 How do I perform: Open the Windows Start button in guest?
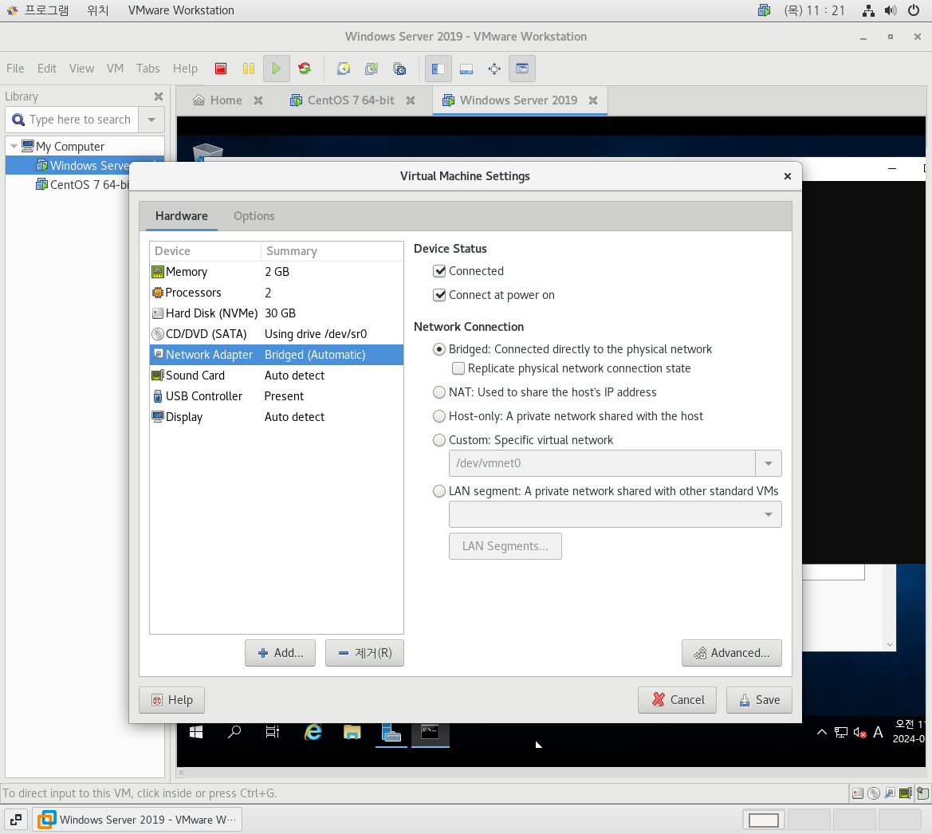(x=196, y=733)
